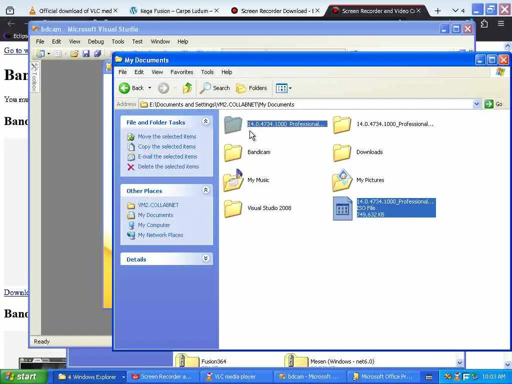Screen dimensions: 512x384
Task: Open the browser hamburger menu
Action: (x=501, y=23)
